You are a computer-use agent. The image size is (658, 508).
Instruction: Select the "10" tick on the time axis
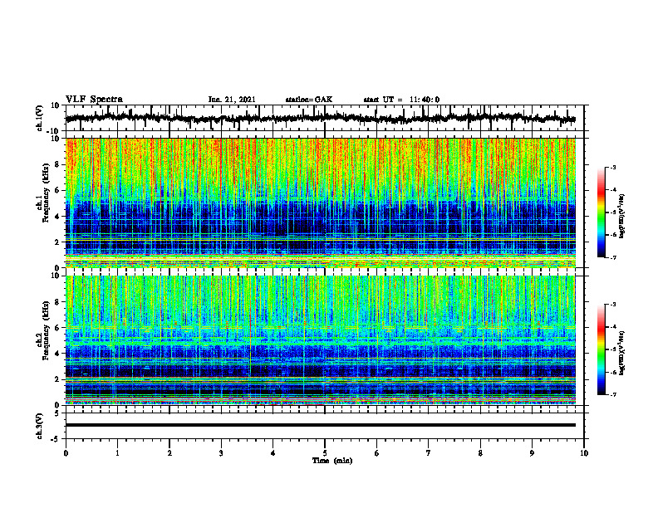point(584,453)
